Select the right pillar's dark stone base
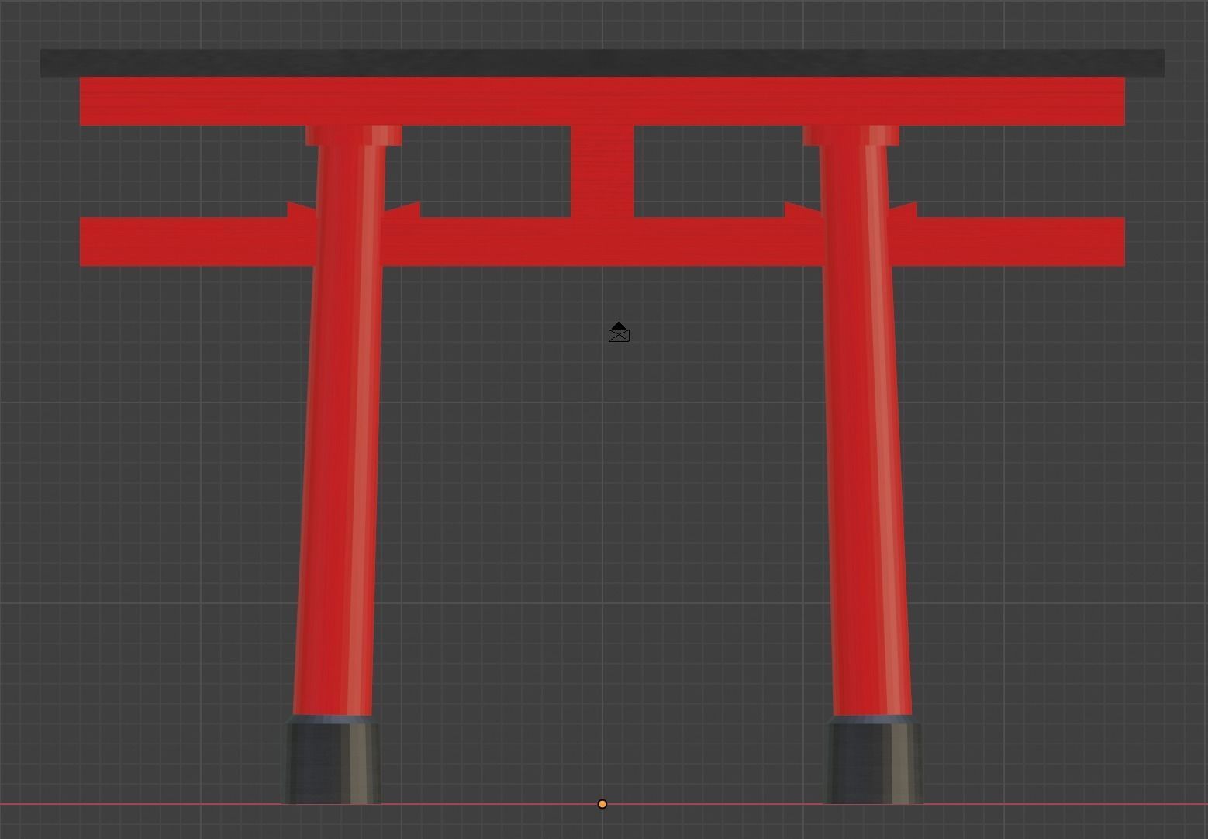Viewport: 1208px width, 839px height. (x=873, y=760)
